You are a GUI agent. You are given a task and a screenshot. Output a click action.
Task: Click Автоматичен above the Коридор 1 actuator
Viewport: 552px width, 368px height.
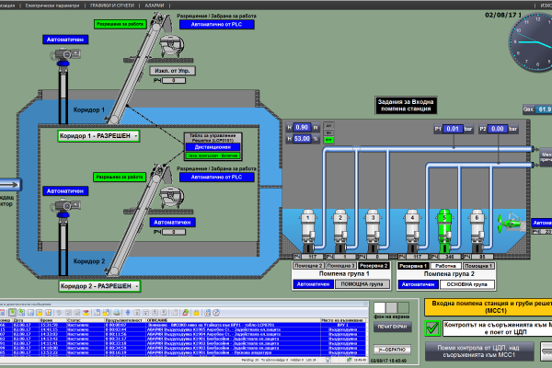(x=65, y=40)
